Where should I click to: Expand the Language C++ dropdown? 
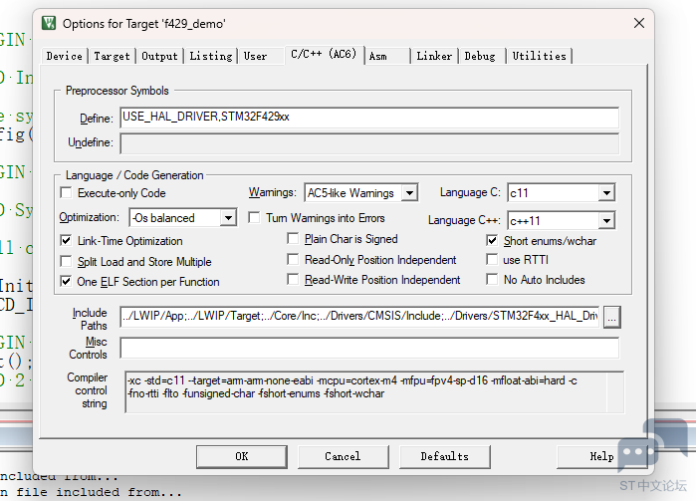(x=606, y=221)
